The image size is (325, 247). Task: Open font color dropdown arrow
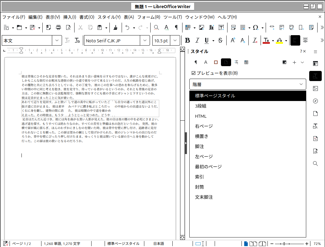point(273,41)
